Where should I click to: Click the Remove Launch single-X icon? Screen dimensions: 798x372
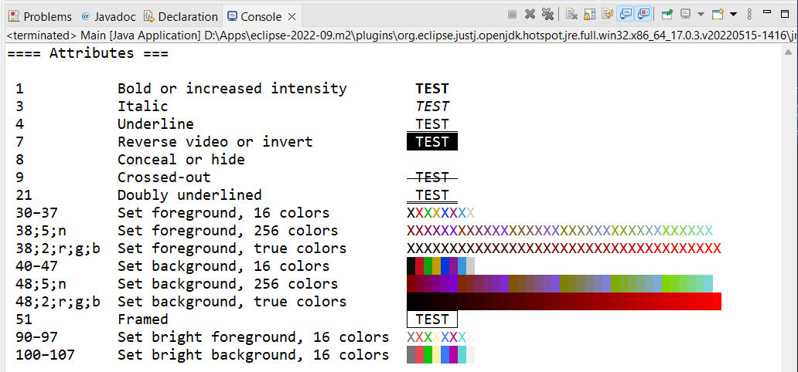click(530, 15)
